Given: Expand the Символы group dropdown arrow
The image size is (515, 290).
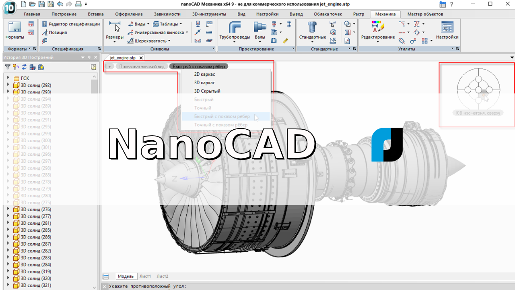Looking at the screenshot, I should 214,49.
